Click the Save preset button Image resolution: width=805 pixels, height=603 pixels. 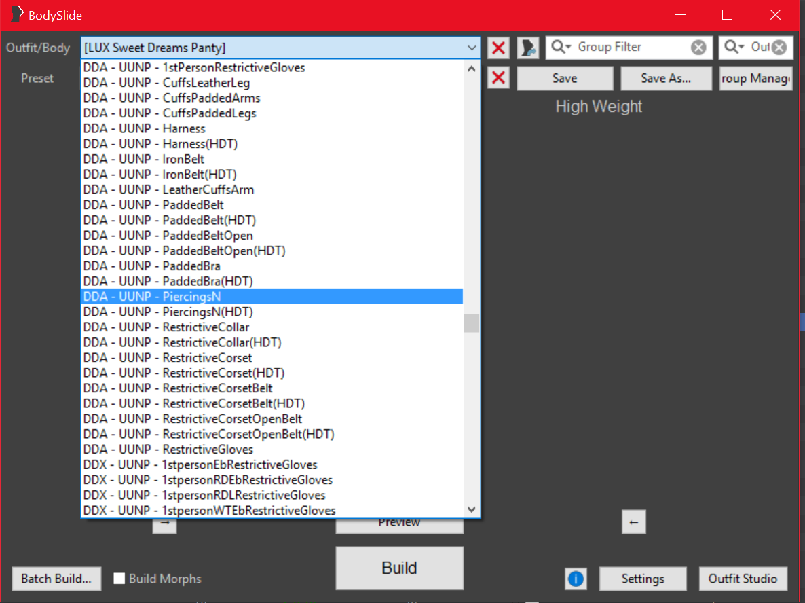pos(565,78)
